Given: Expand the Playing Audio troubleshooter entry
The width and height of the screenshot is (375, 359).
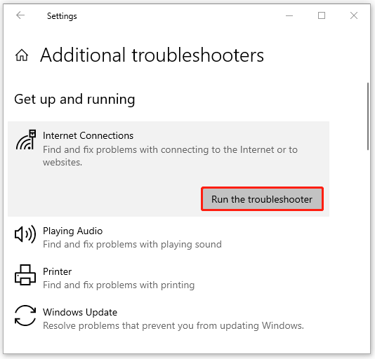Looking at the screenshot, I should pyautogui.click(x=169, y=238).
